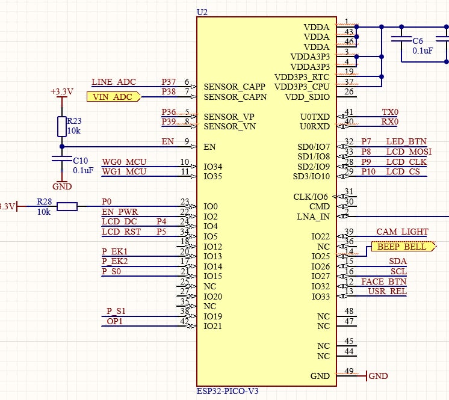This screenshot has width=449, height=400.
Task: Select the P39 net label
Action: (x=169, y=122)
